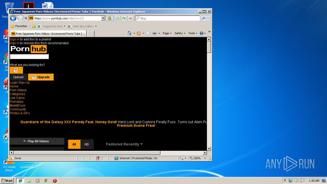The height and width of the screenshot is (184, 327).
Task: Open Windows Media Player taskbar icon
Action: pyautogui.click(x=38, y=181)
